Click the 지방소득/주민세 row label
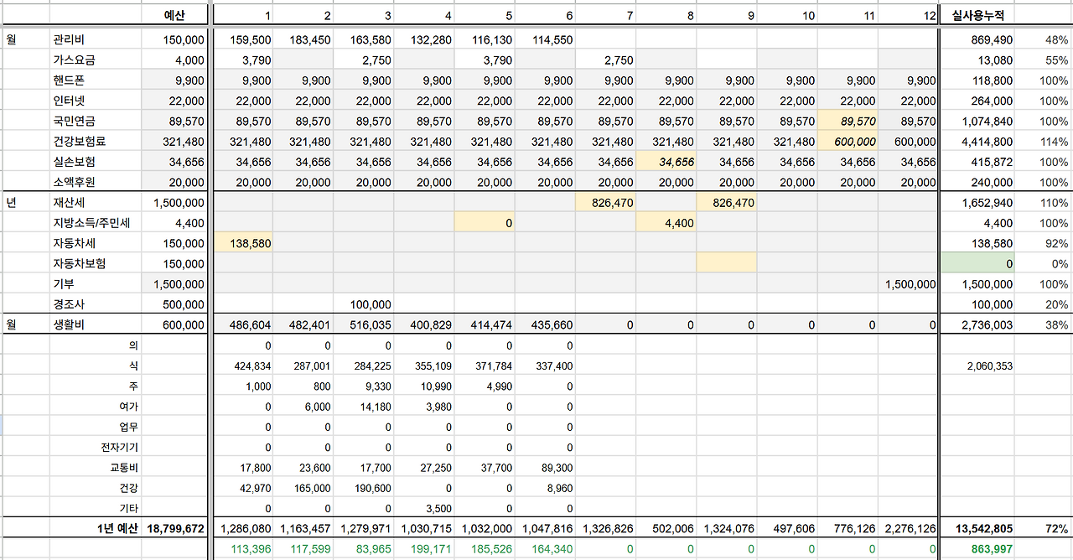Viewport: 1073px width, 560px height. tap(91, 223)
